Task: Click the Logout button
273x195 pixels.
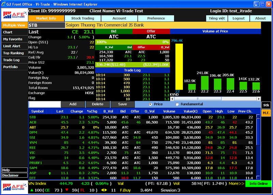Action: coord(239,18)
